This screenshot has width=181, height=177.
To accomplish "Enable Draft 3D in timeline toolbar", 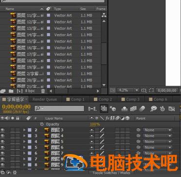I will point(113,109).
